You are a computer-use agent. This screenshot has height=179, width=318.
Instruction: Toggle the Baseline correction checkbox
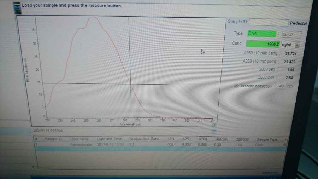[x=236, y=86]
